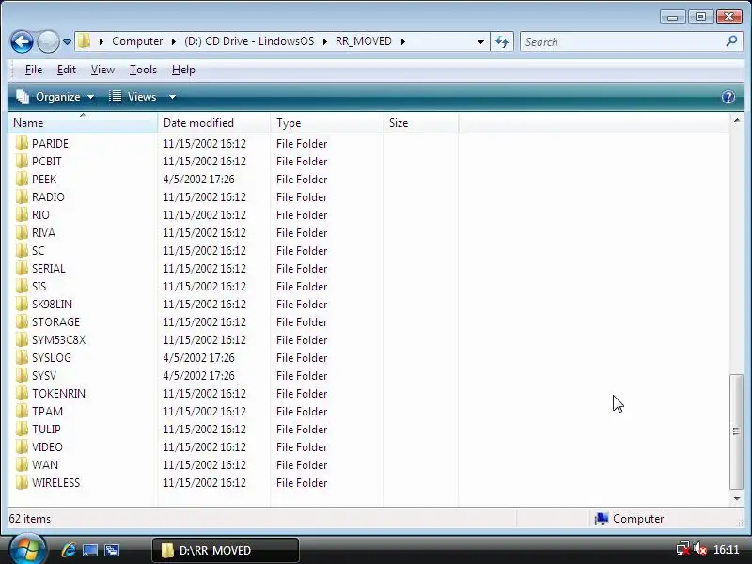Open Windows Help via question mark icon

tap(728, 97)
